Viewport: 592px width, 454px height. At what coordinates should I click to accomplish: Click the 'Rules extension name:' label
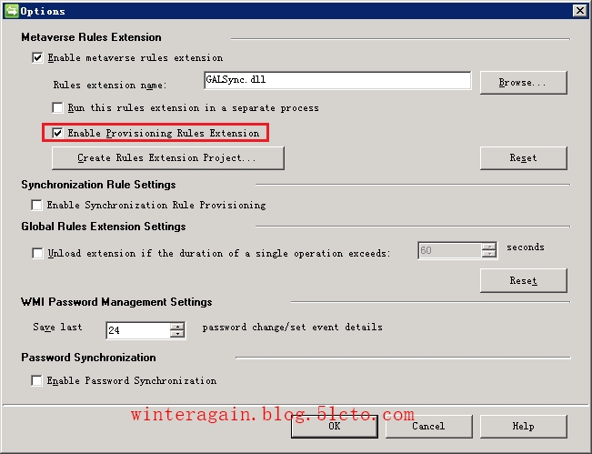[x=110, y=85]
